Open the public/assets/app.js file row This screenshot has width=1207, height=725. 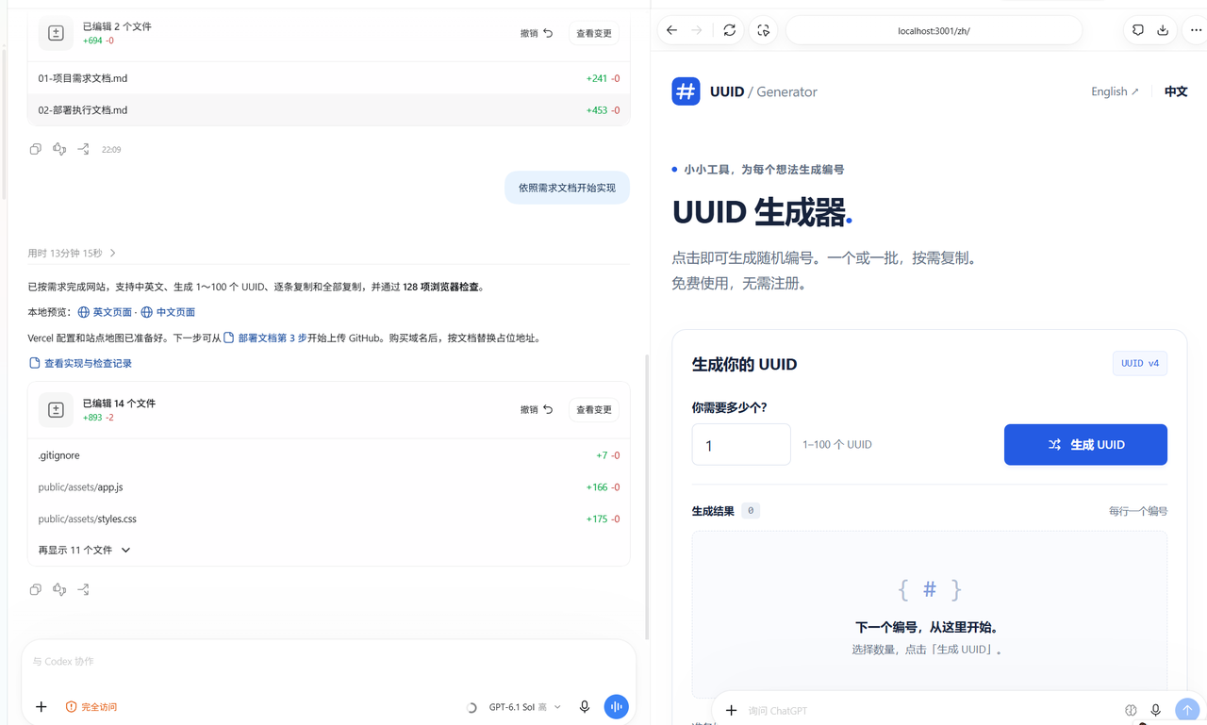[328, 487]
